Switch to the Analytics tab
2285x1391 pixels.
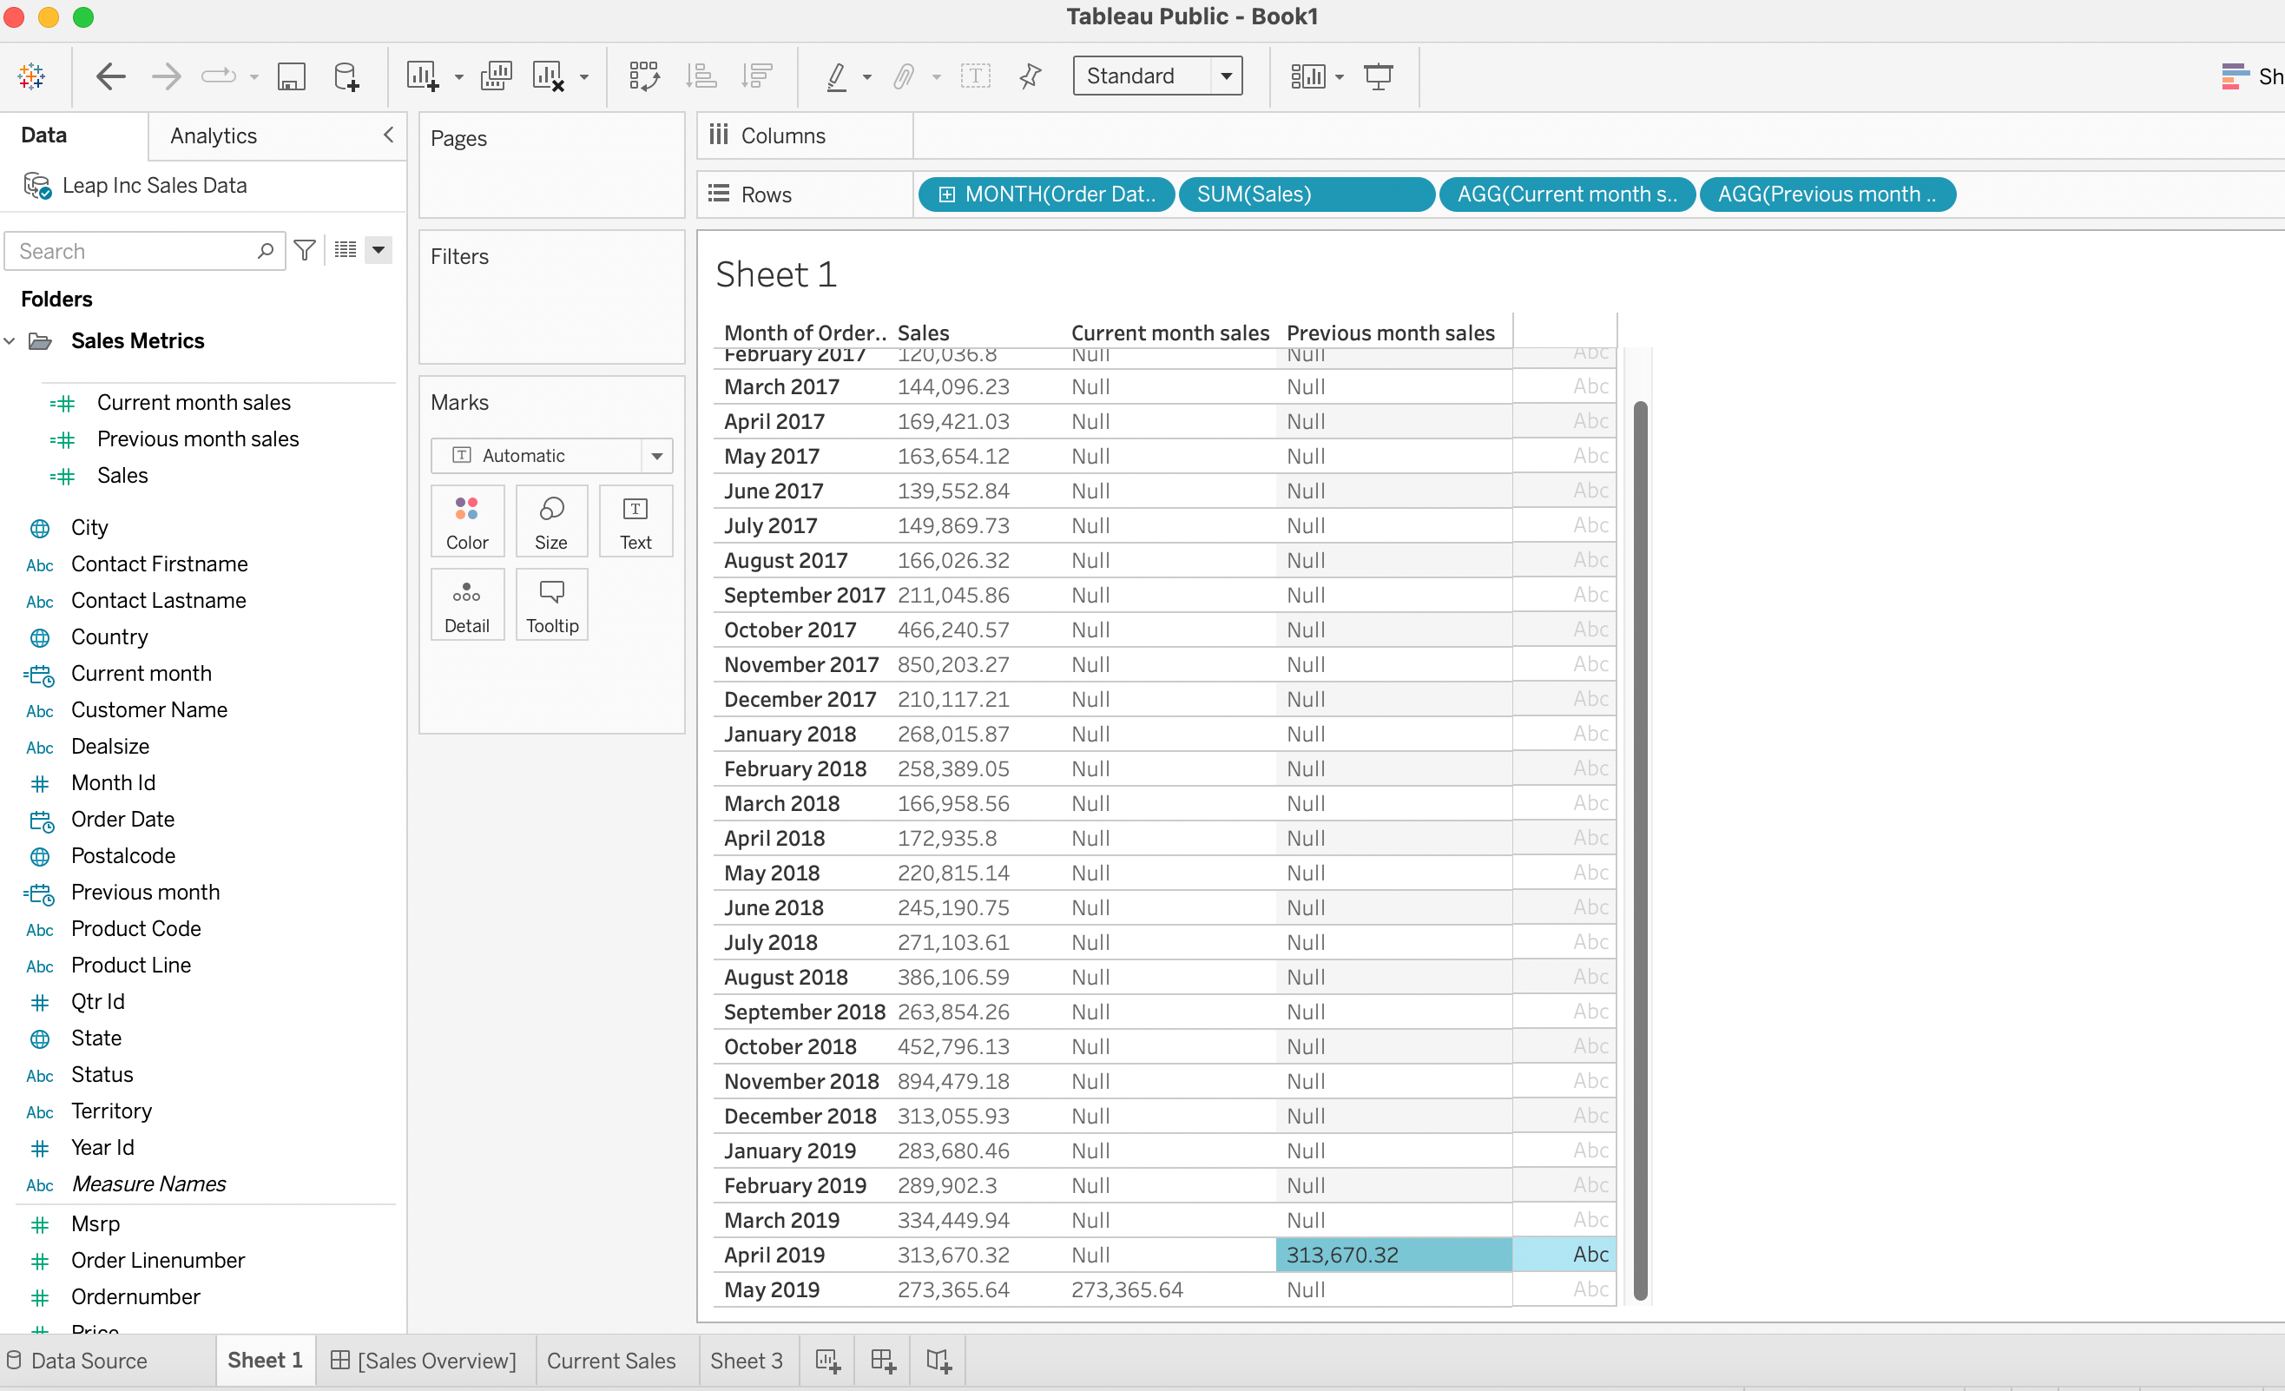coord(214,136)
